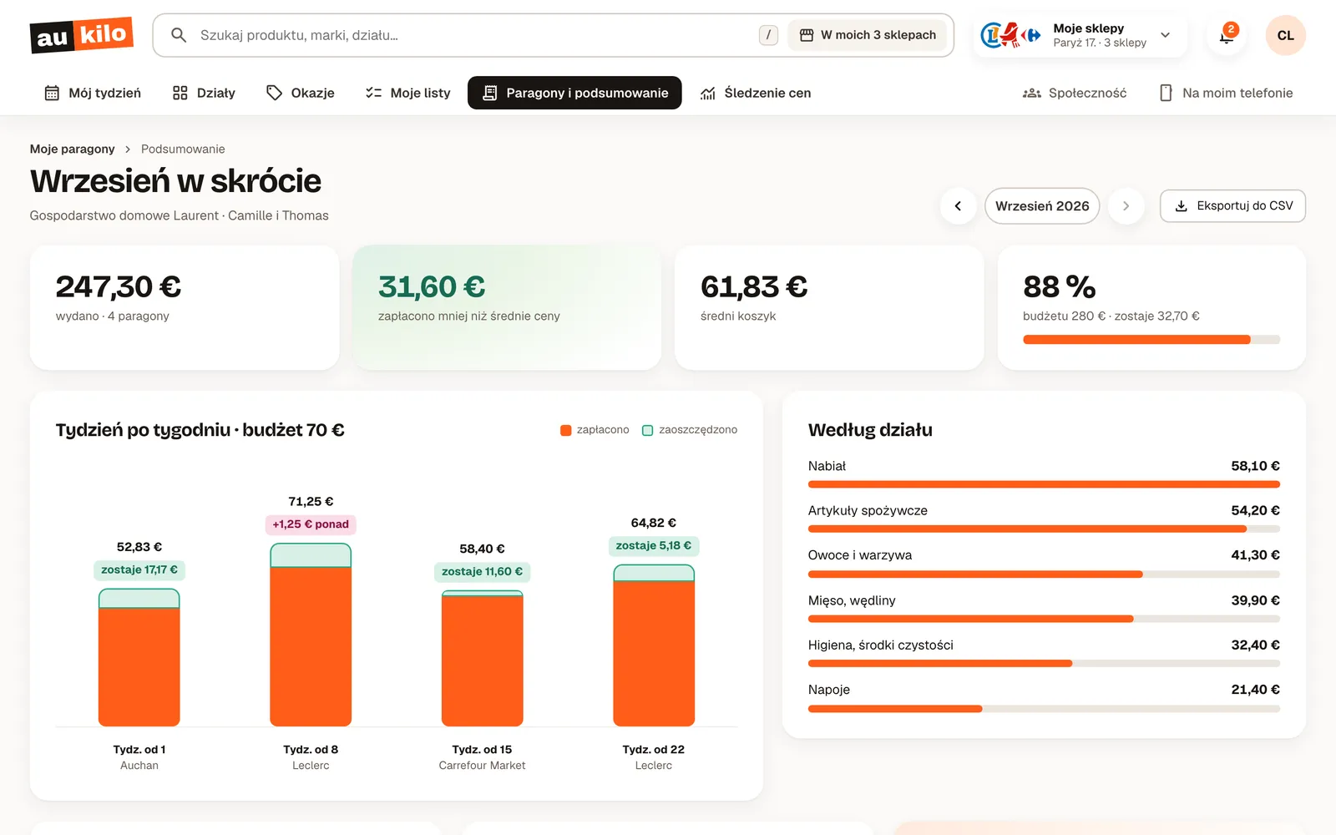Open the Wrzesień 2026 month picker

tap(1042, 206)
